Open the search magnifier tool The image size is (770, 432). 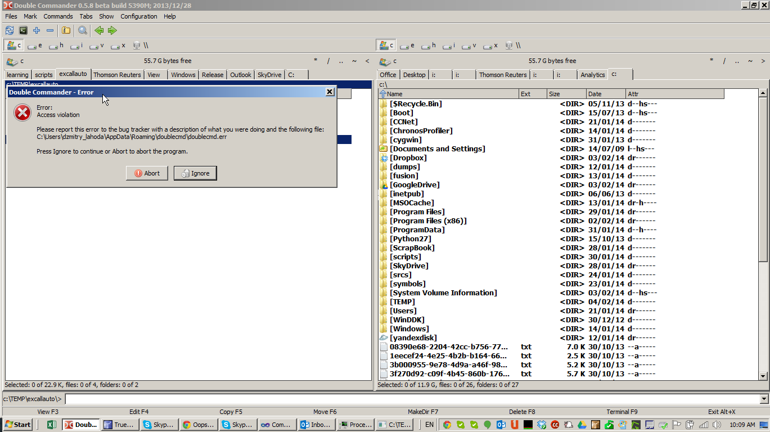click(x=83, y=30)
